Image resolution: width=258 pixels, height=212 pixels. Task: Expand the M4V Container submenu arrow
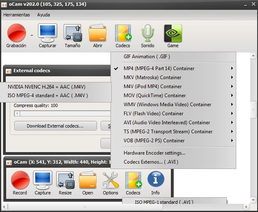(x=232, y=87)
